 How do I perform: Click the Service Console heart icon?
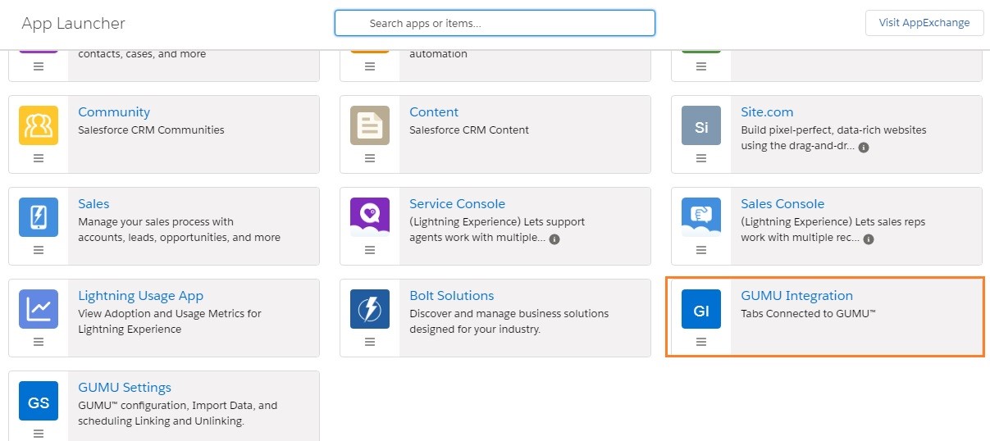[x=370, y=217]
